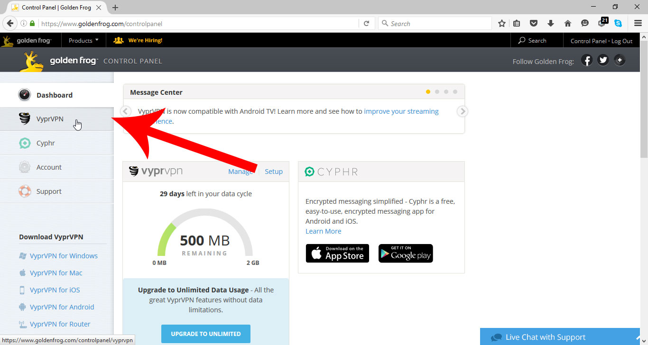648x345 pixels.
Task: Open Live Chat with Support
Action: [x=560, y=337]
